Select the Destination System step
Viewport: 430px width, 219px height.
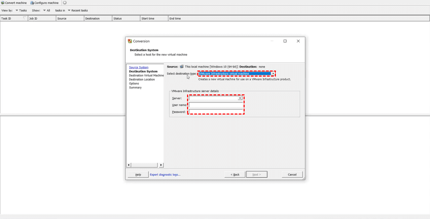pos(143,71)
